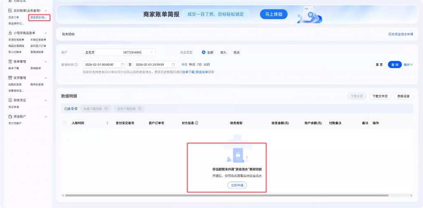Click the 账单管理 section icon

[10, 61]
